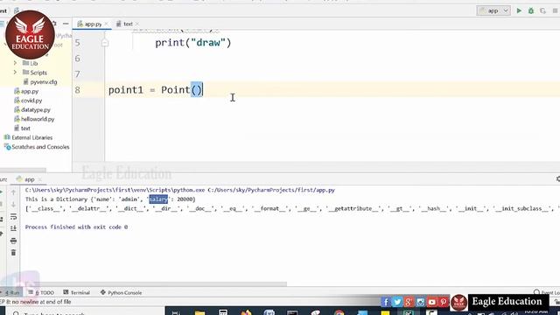This screenshot has width=560, height=315.
Task: Open the app run configuration dropdown
Action: pyautogui.click(x=493, y=10)
